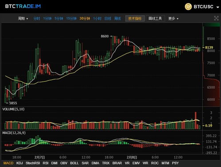This screenshot has height=167, width=221.
Task: Switch to the KDJ indicator
Action: (x=19, y=163)
